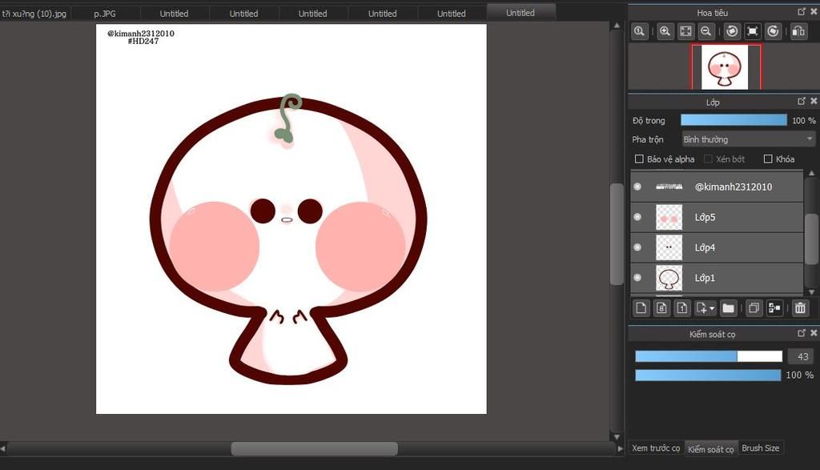Close the Kiểm soát cọ panel
This screenshot has width=820, height=470.
point(814,332)
